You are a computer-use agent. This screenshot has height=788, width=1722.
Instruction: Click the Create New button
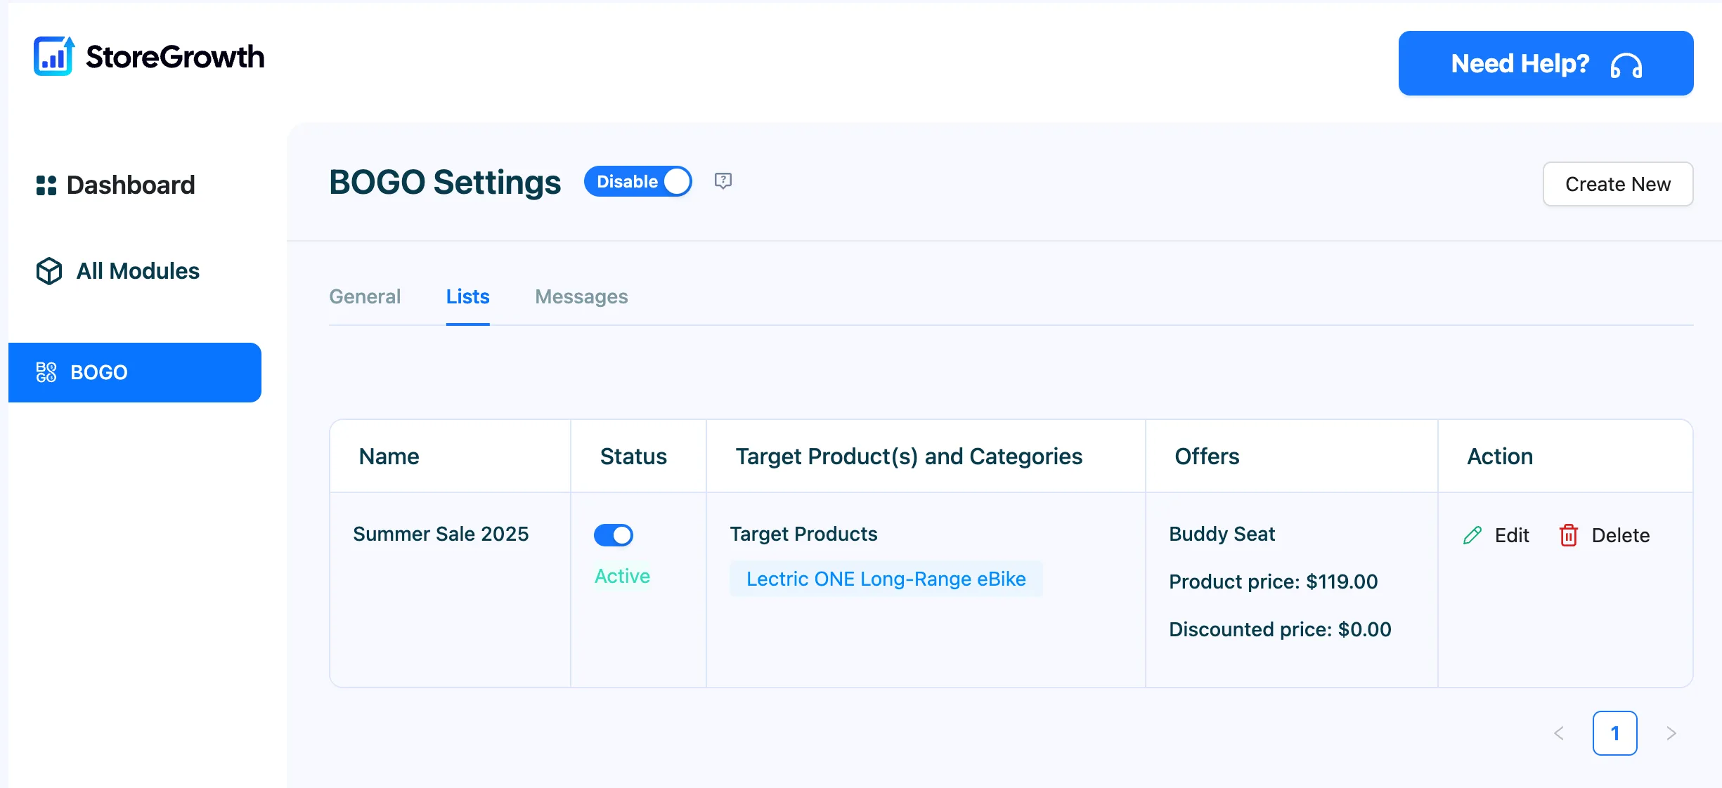pos(1618,184)
